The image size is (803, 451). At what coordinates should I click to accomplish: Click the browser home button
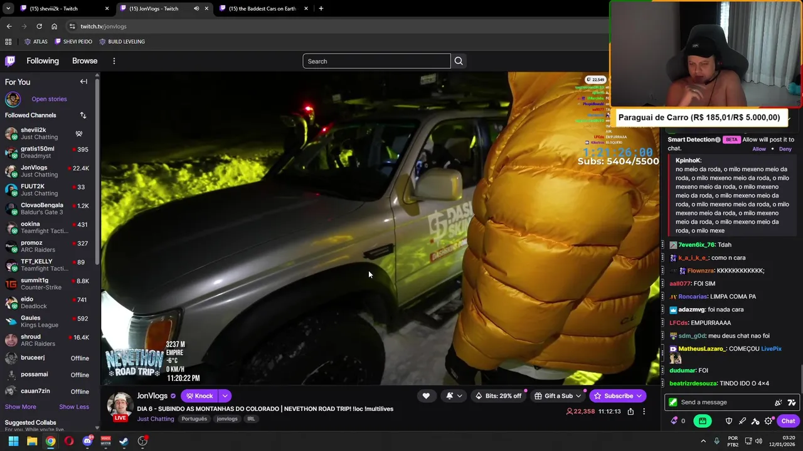tap(54, 26)
